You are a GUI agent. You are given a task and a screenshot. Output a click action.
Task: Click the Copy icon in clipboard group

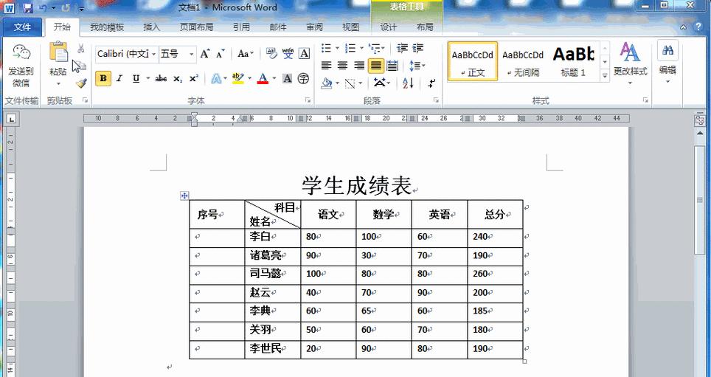click(x=80, y=66)
